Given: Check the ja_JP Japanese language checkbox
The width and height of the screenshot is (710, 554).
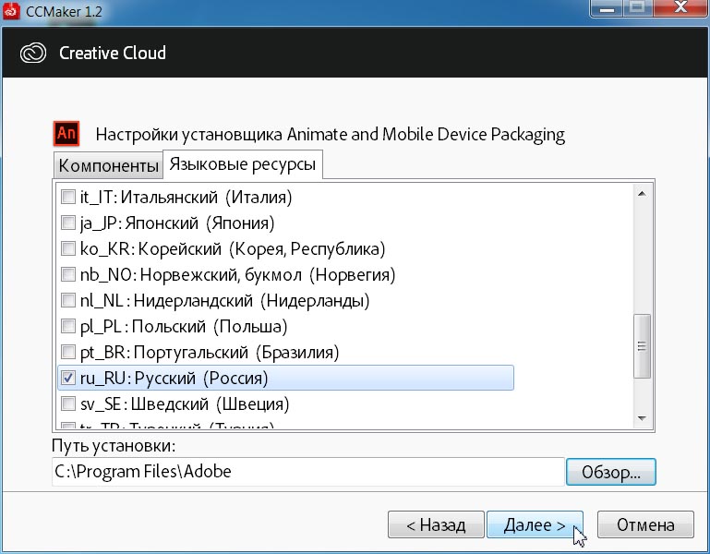Looking at the screenshot, I should click(68, 223).
